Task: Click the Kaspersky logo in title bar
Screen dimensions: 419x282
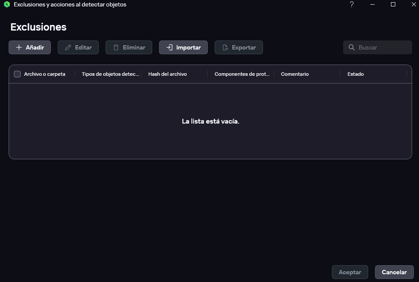Action: point(6,5)
